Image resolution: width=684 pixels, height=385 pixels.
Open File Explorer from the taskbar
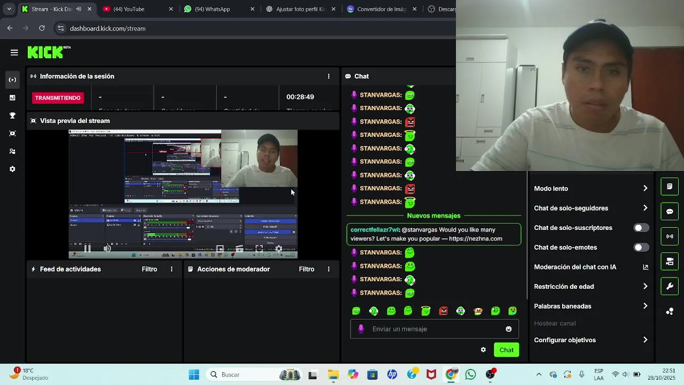point(333,374)
